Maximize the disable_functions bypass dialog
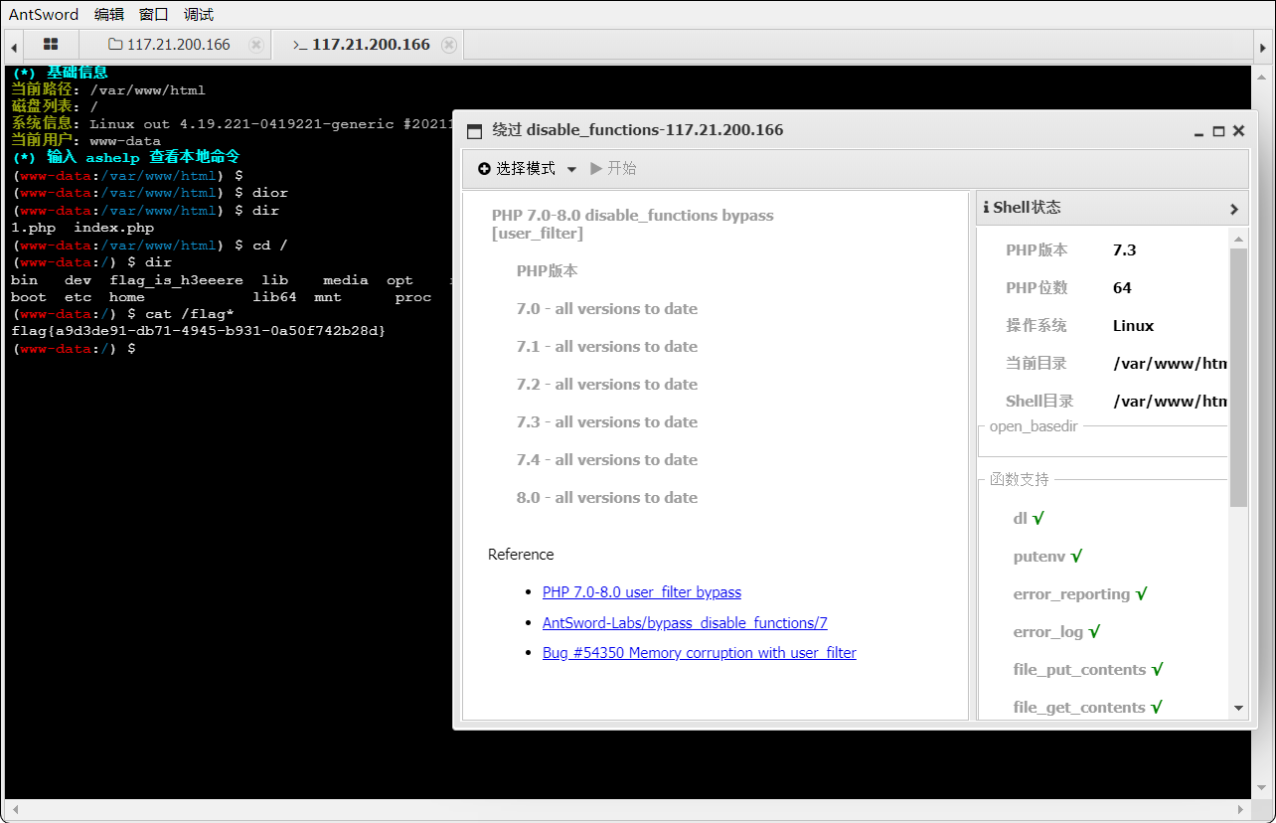 pyautogui.click(x=1218, y=131)
